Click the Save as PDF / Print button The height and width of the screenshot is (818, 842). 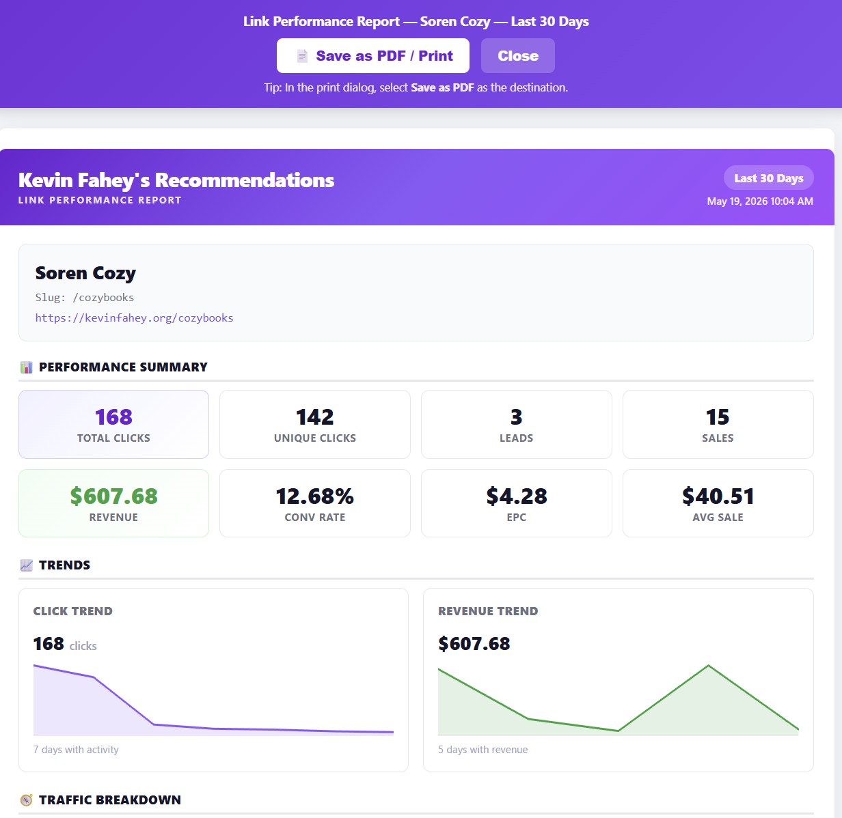pyautogui.click(x=372, y=56)
